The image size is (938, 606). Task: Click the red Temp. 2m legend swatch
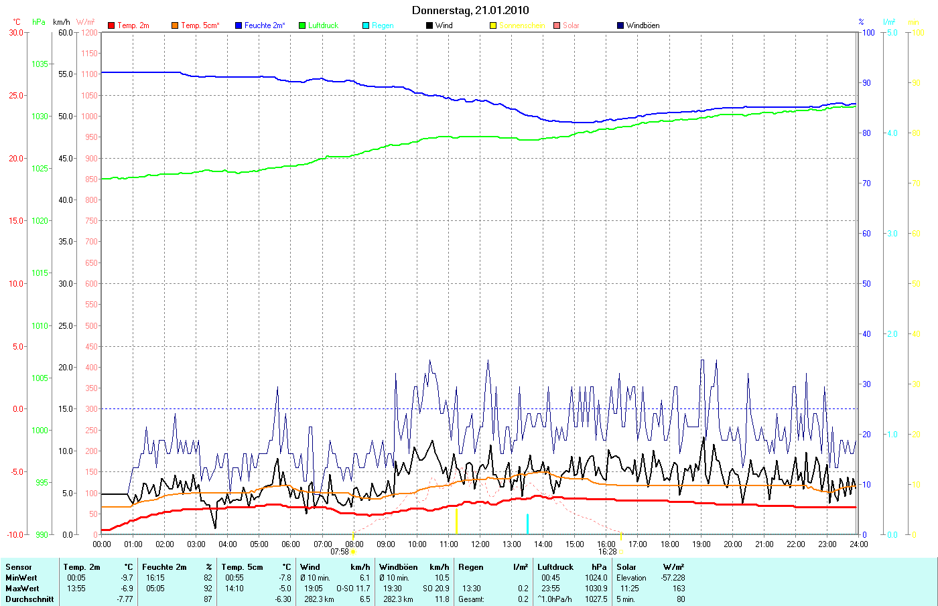(x=111, y=25)
